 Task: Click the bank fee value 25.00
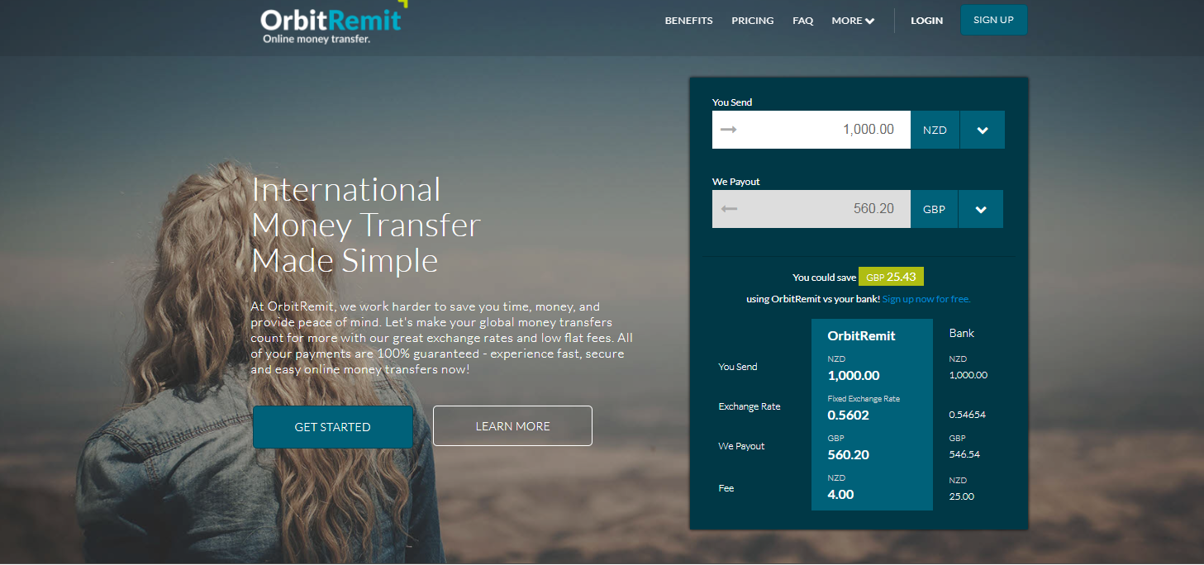pyautogui.click(x=961, y=496)
